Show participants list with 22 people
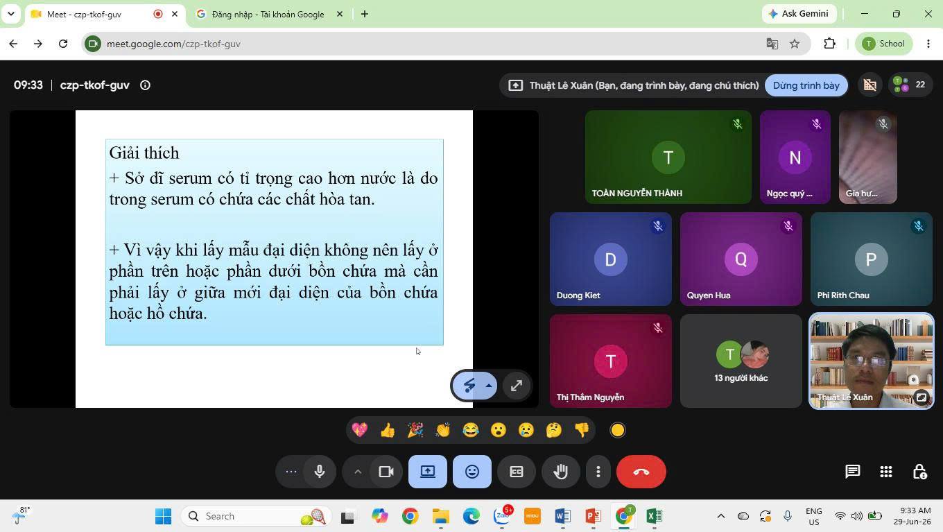The image size is (943, 532). point(910,85)
